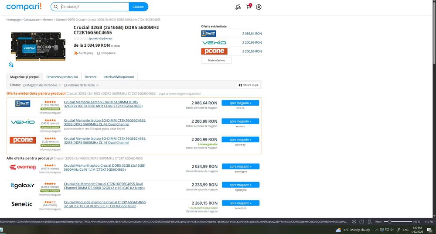
Task: Click the fullscreen frame icon in status bar
Action: (362, 222)
